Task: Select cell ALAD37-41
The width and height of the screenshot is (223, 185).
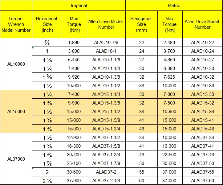Action: pyautogui.click(x=203, y=146)
